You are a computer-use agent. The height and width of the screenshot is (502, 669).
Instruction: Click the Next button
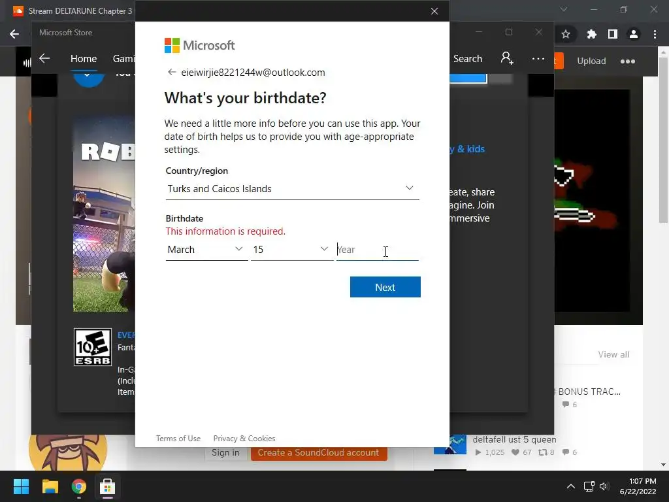[385, 287]
